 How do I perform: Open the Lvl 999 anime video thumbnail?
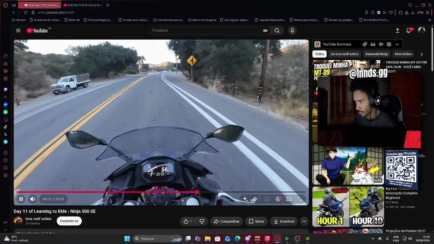click(348, 165)
